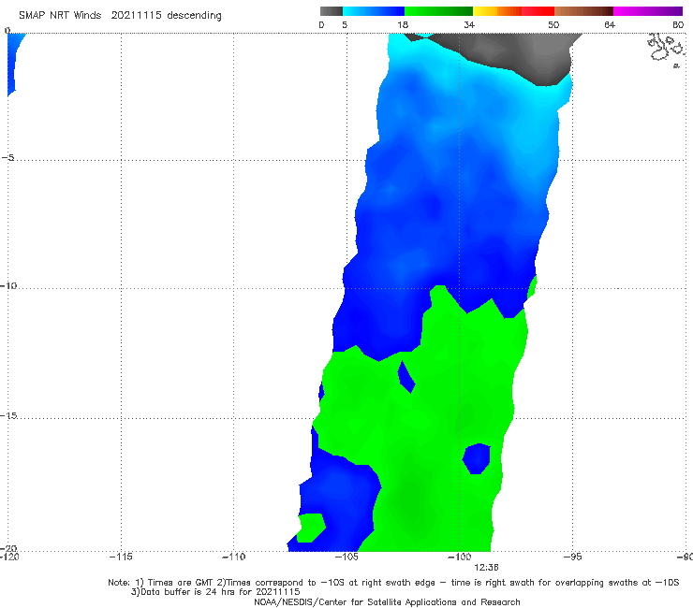Click the note 'Data buffer is 24 hrs for 20211115'

coord(220,592)
